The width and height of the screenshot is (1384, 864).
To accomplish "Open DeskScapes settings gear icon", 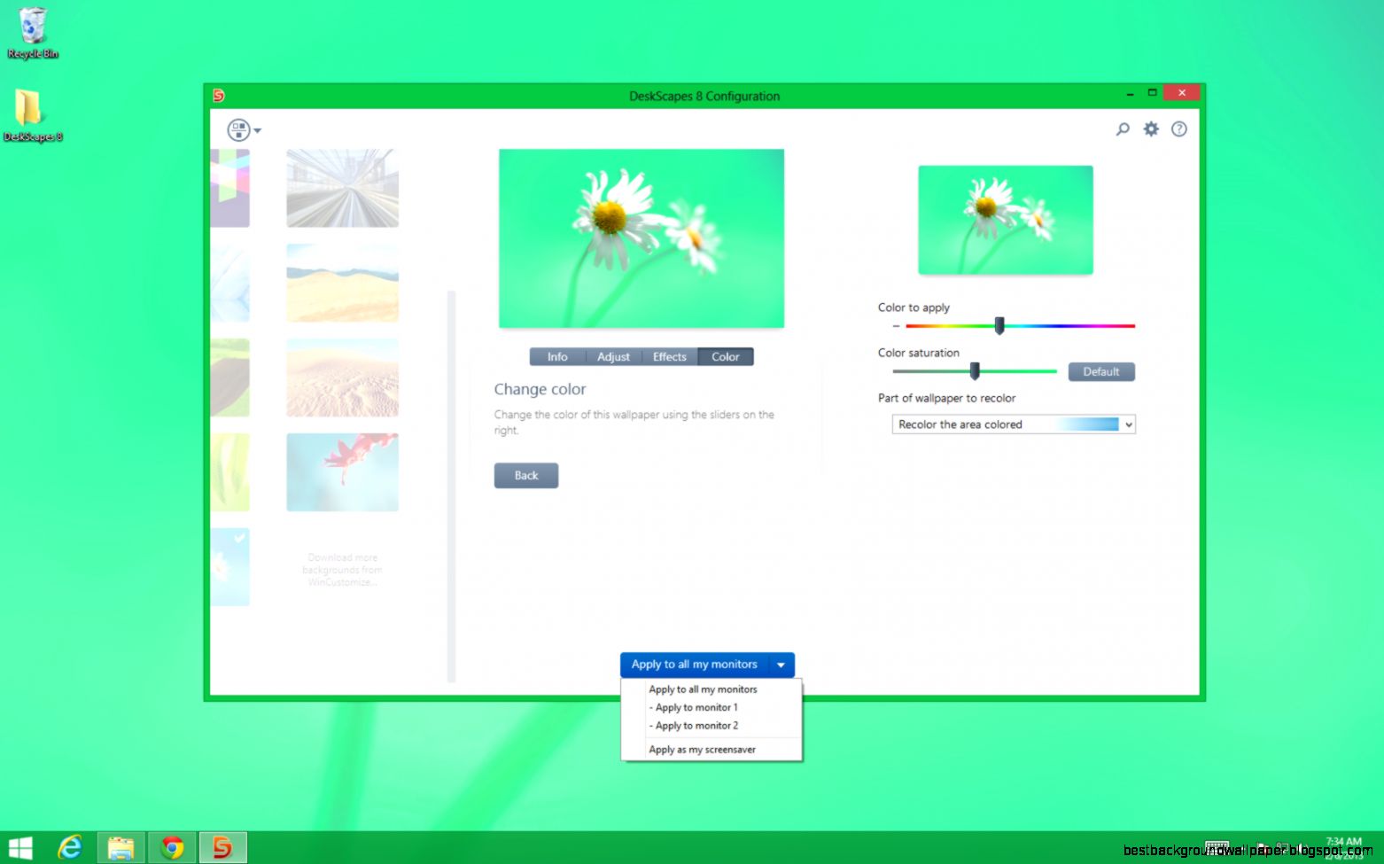I will pos(1150,128).
